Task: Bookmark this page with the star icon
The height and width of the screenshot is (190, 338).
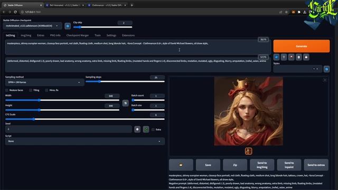Action: pyautogui.click(x=286, y=12)
